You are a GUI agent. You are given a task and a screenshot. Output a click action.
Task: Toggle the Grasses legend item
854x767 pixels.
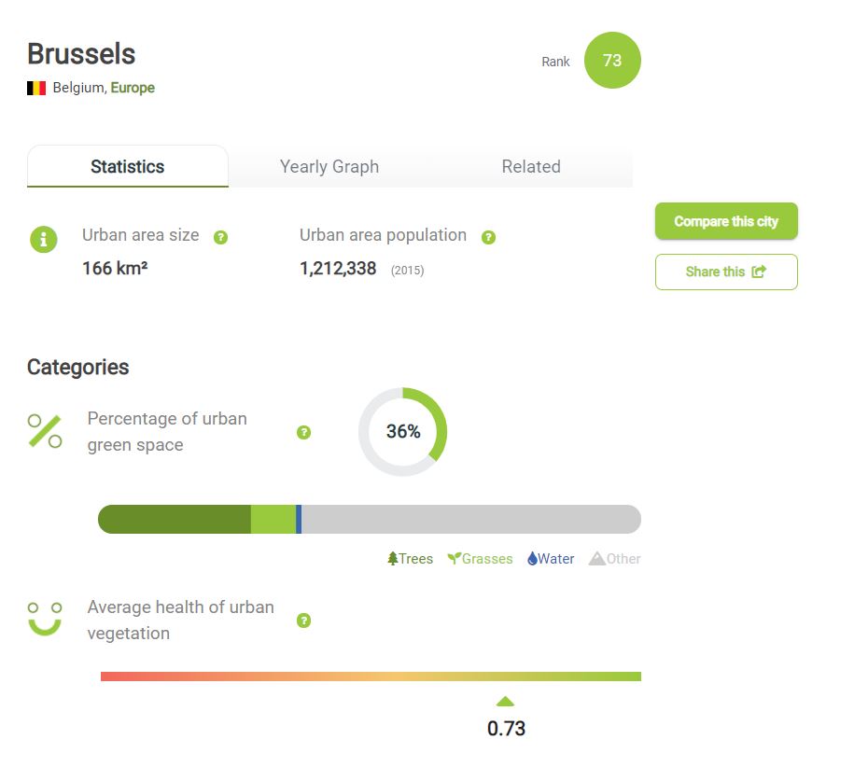480,559
